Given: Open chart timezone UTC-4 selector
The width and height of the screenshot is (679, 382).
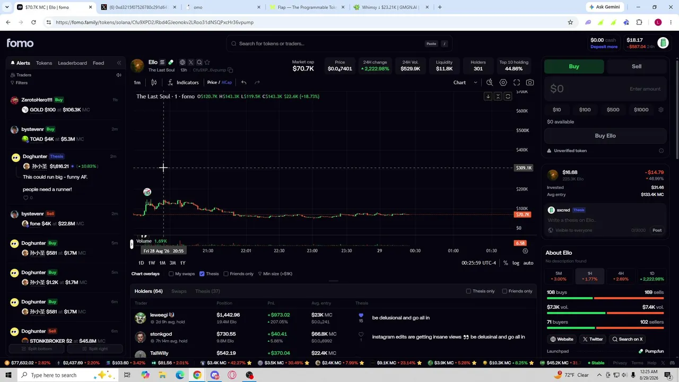Looking at the screenshot, I should pos(478,263).
